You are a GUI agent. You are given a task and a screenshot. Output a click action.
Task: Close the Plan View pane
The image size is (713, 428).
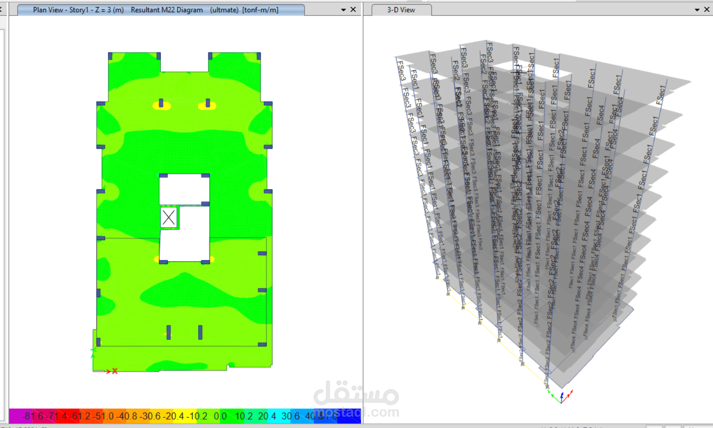tap(353, 9)
